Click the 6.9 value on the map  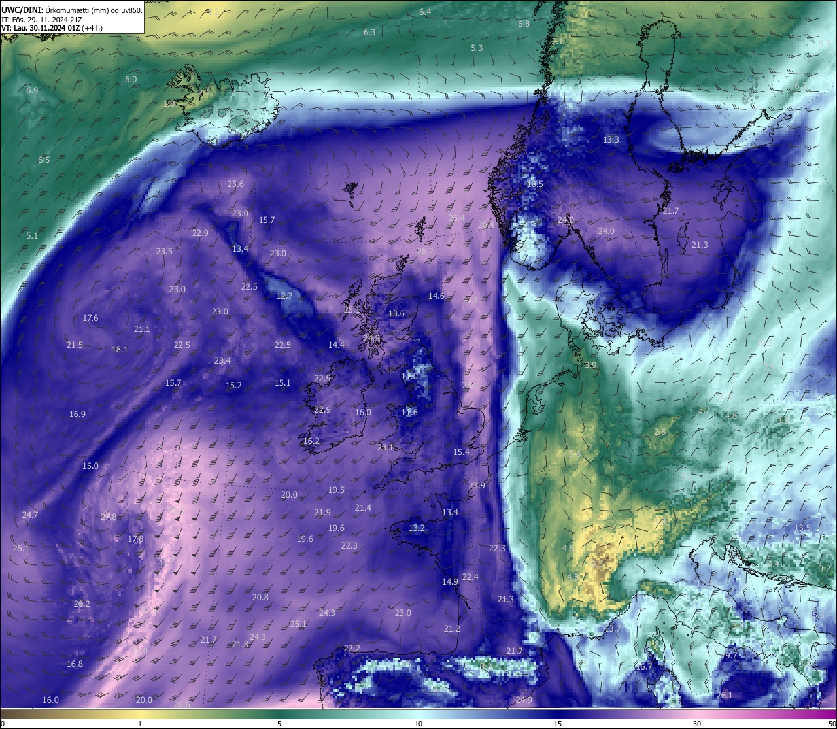coord(32,91)
